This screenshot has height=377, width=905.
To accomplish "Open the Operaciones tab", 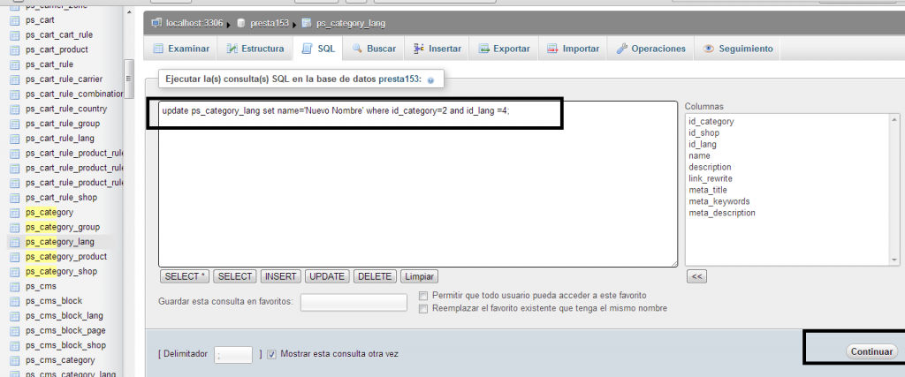I will click(x=650, y=49).
